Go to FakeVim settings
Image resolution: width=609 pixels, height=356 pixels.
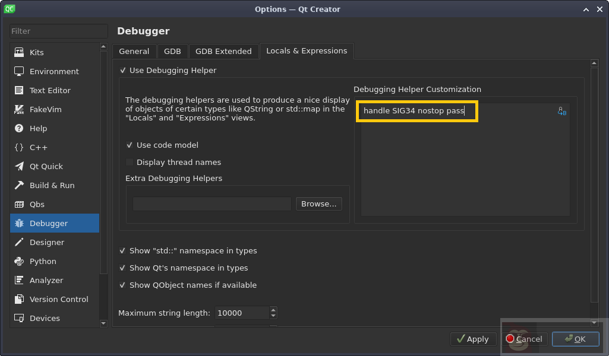point(45,109)
